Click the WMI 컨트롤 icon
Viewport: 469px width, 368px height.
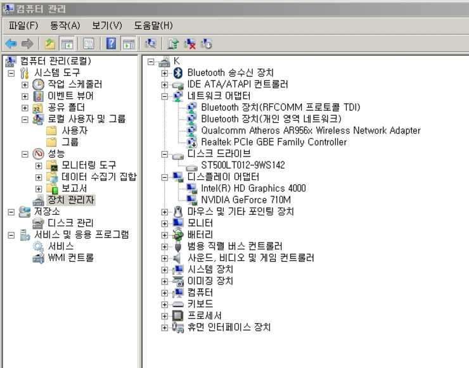pyautogui.click(x=38, y=258)
